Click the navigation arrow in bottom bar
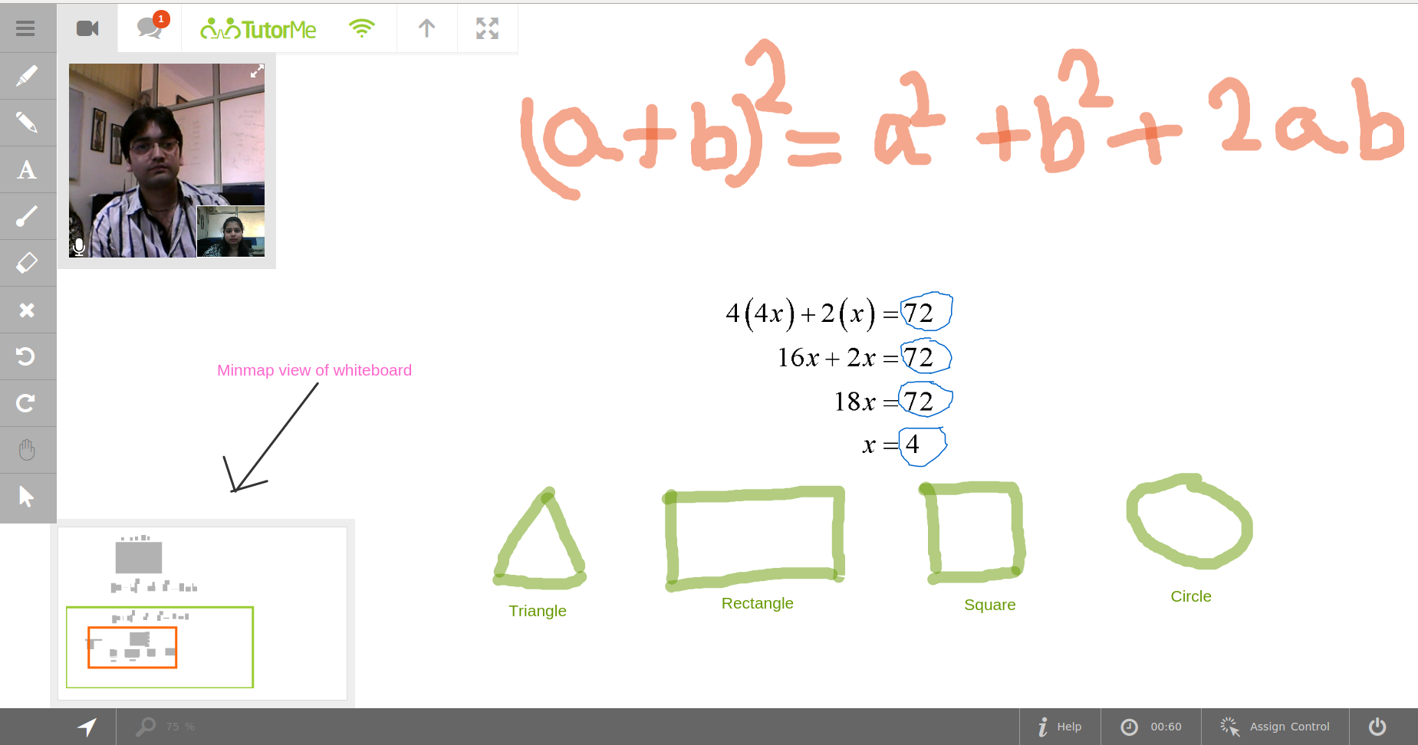 [87, 727]
